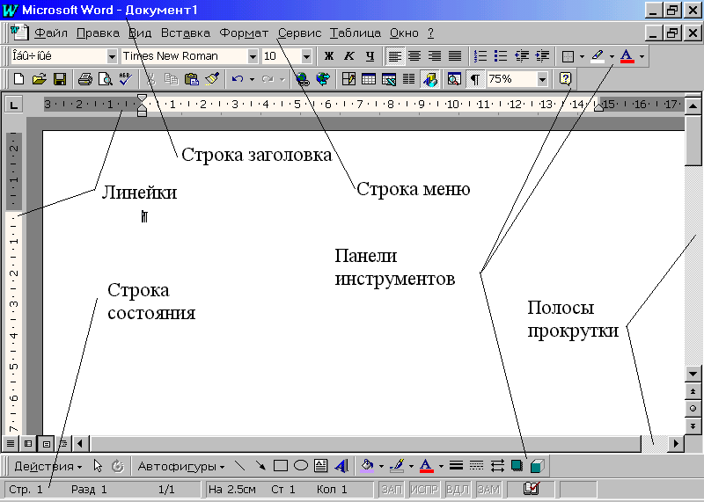This screenshot has height=502, width=704.
Task: Open the font size 10 dropdown
Action: (x=306, y=56)
